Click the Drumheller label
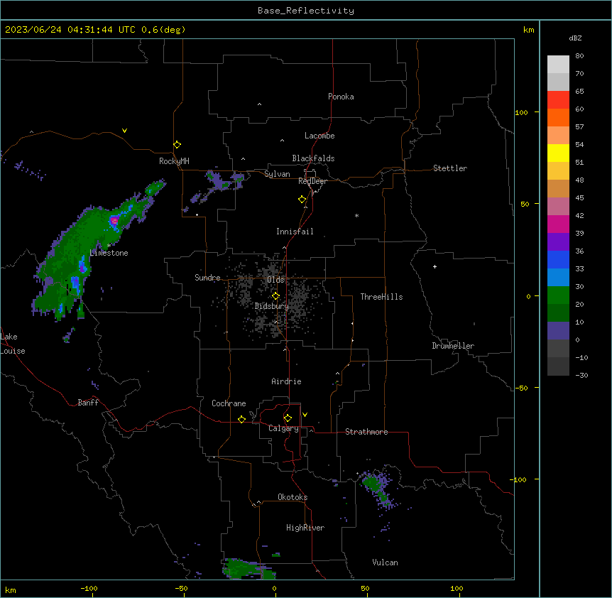This screenshot has height=598, width=612. 453,346
